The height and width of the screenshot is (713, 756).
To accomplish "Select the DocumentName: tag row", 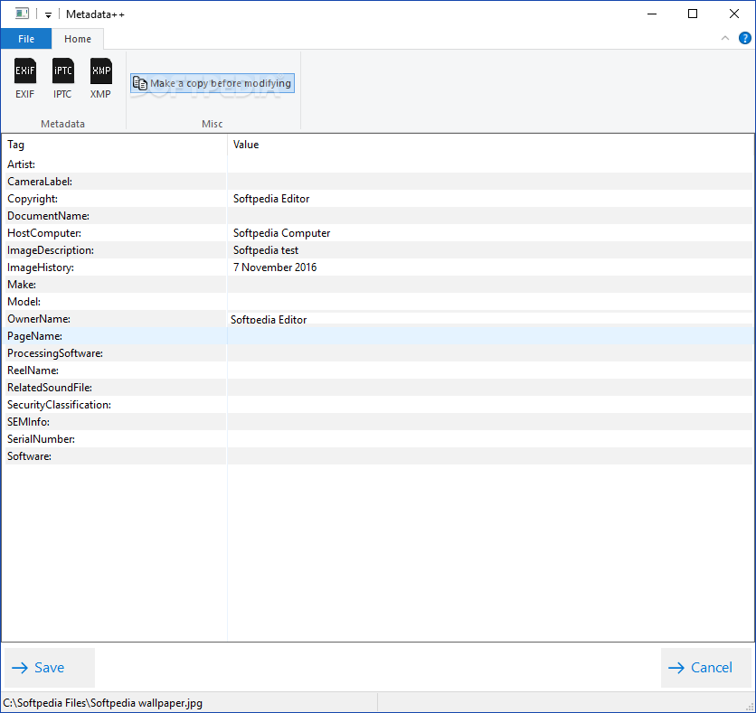I will tap(378, 216).
